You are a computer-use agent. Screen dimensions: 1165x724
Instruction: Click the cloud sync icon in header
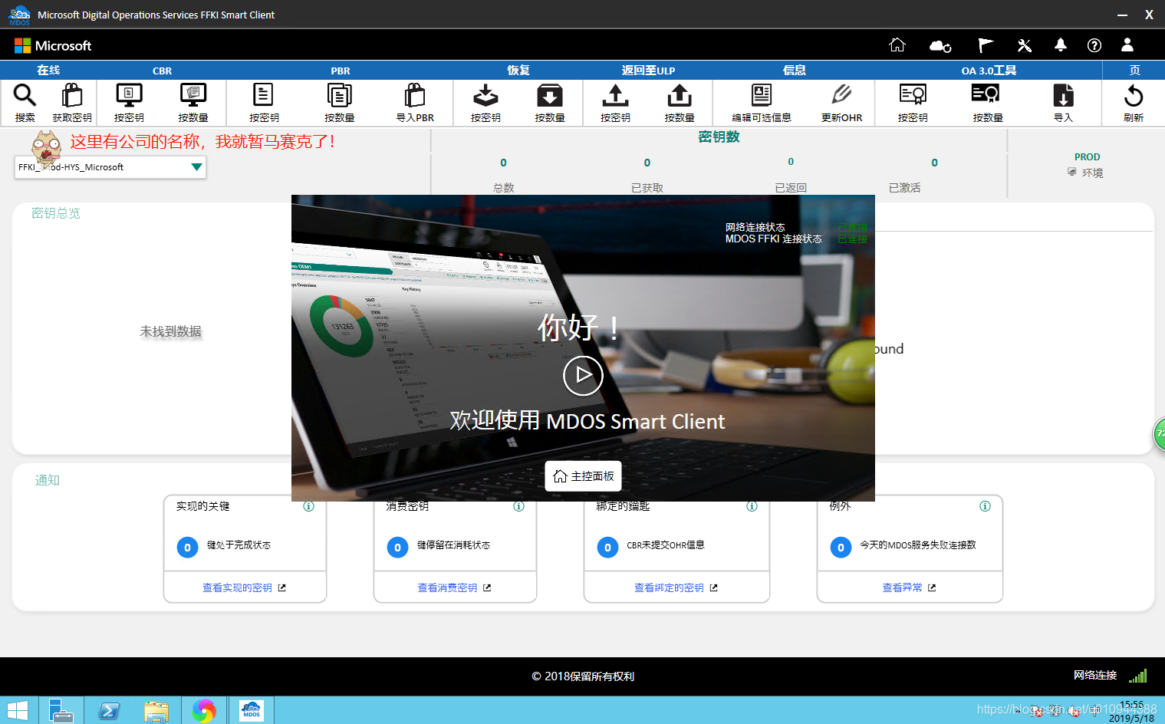940,46
